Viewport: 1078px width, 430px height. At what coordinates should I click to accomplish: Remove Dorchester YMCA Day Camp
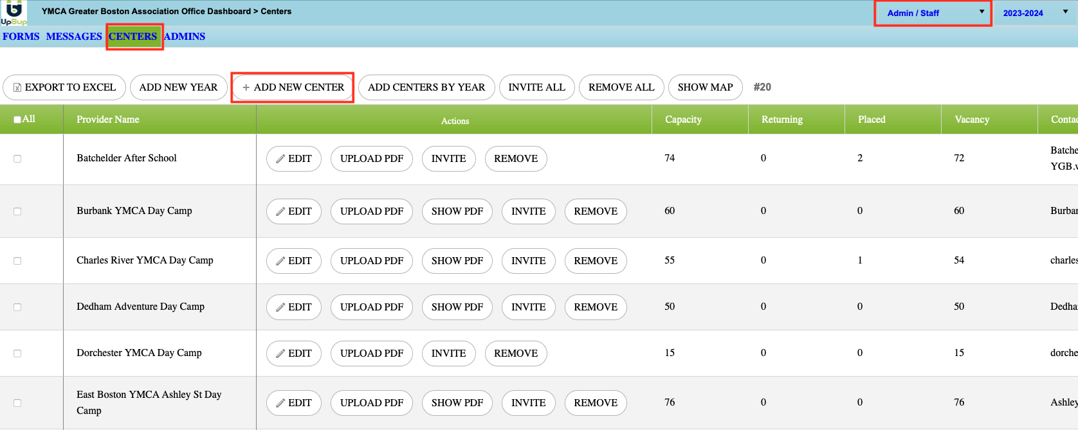pyautogui.click(x=516, y=354)
